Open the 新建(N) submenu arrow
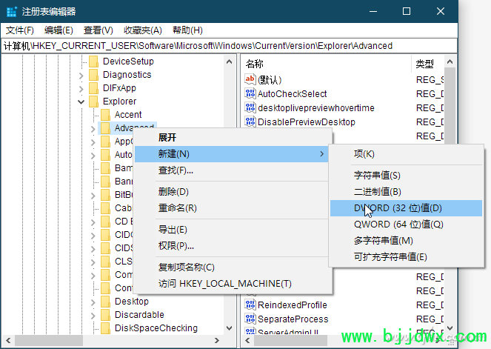The image size is (491, 349). pyautogui.click(x=321, y=154)
